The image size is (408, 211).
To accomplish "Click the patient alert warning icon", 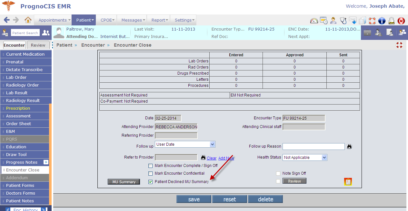I will [x=379, y=32].
